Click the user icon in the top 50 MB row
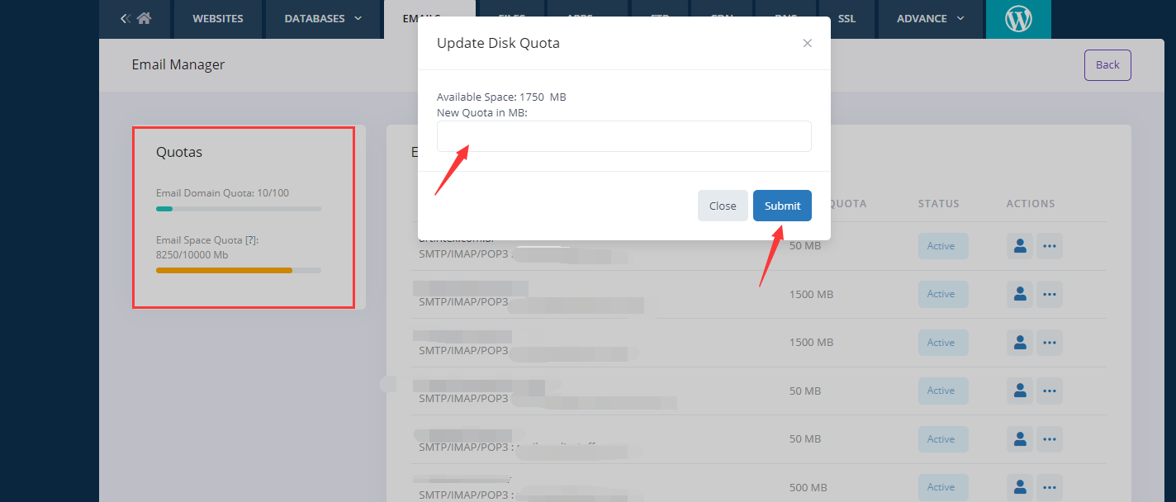Image resolution: width=1176 pixels, height=502 pixels. pos(1019,246)
